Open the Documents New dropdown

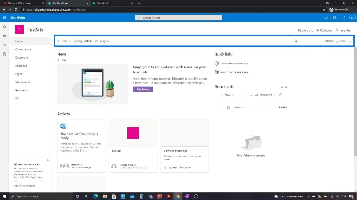point(227,95)
